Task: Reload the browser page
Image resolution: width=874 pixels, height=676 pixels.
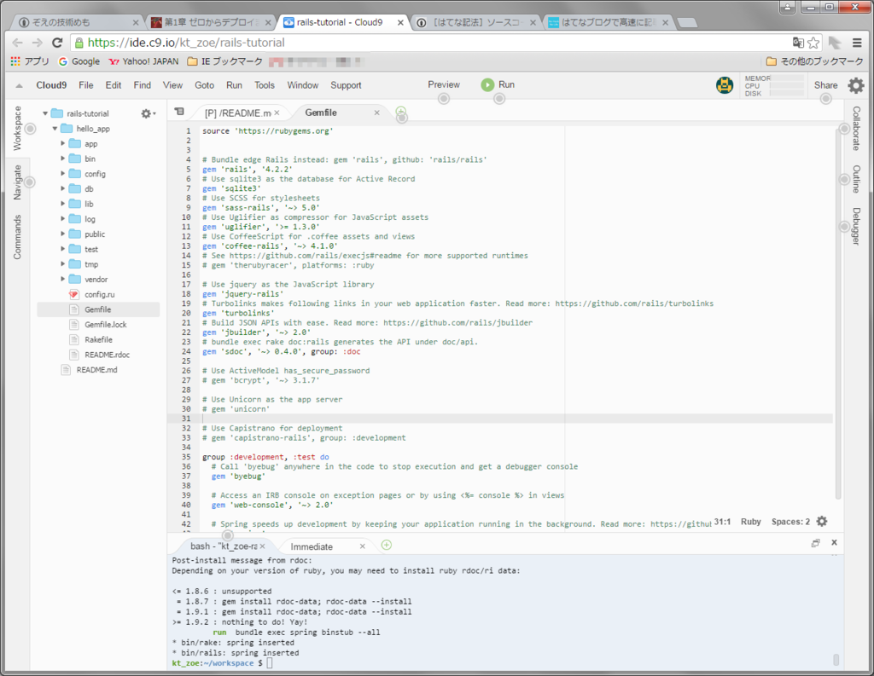Action: pos(57,43)
